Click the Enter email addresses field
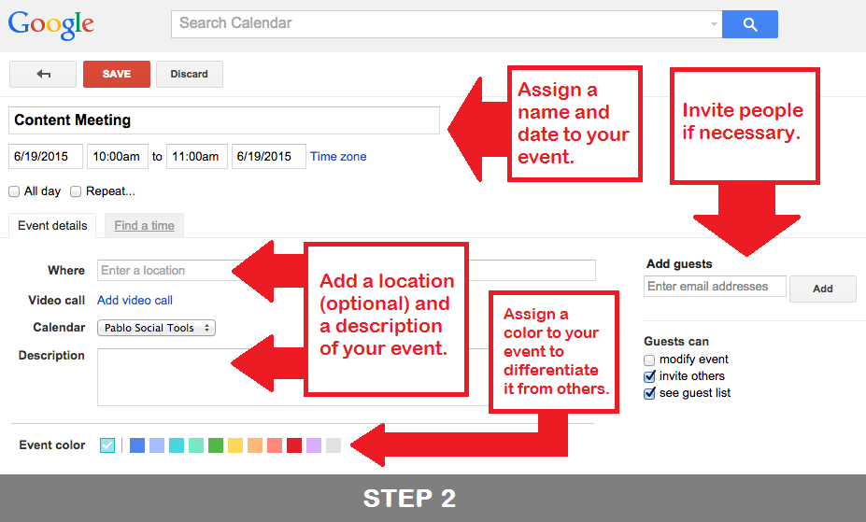The height and width of the screenshot is (522, 866). click(715, 287)
